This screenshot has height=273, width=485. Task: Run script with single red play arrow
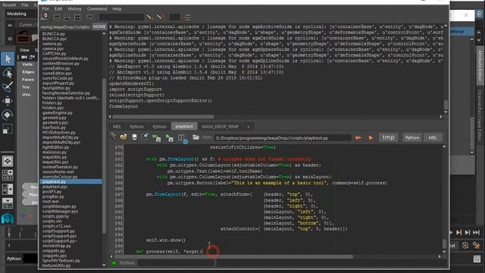click(371, 137)
